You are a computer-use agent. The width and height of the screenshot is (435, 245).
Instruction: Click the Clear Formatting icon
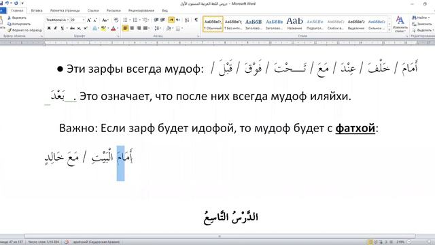116,20
